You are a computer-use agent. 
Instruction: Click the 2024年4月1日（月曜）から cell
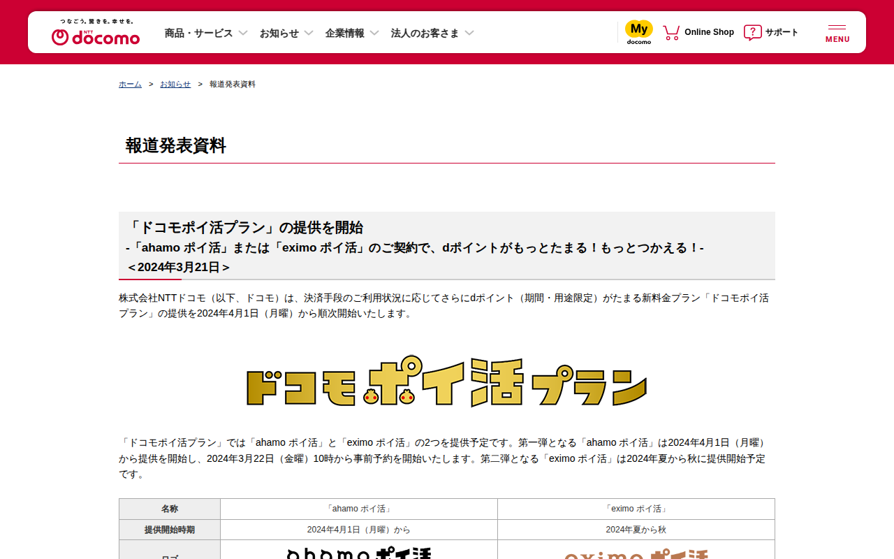[x=359, y=530]
